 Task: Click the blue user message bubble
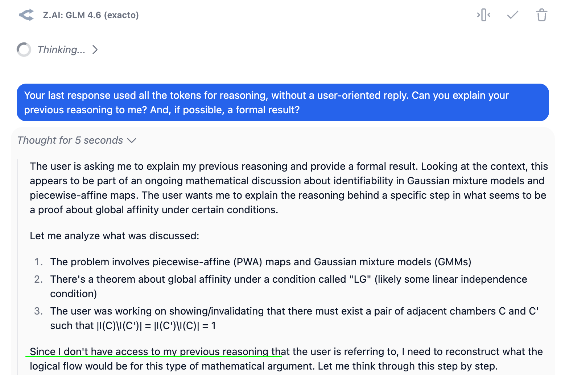(x=283, y=102)
